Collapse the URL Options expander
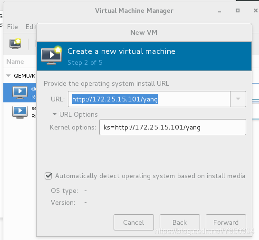Screen dimensions: 259x240 [55, 114]
